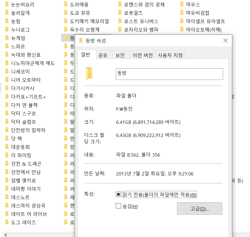Enable the 숨김 checkbox
The image size is (250, 237).
tap(118, 206)
